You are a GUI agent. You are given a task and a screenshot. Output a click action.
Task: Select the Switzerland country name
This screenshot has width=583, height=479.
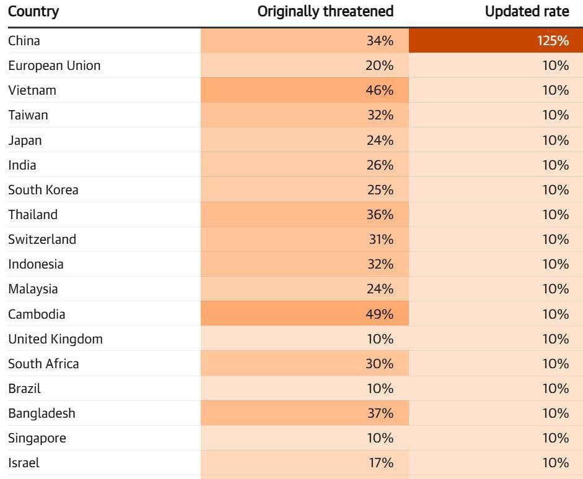coord(42,239)
